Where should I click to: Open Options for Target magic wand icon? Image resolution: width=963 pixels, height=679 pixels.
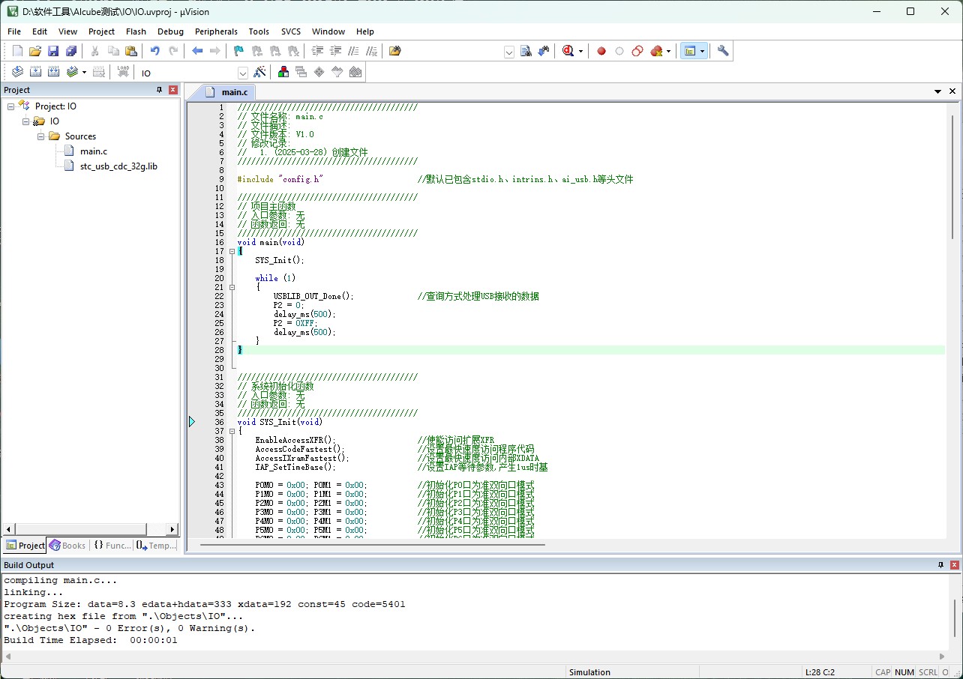(259, 73)
